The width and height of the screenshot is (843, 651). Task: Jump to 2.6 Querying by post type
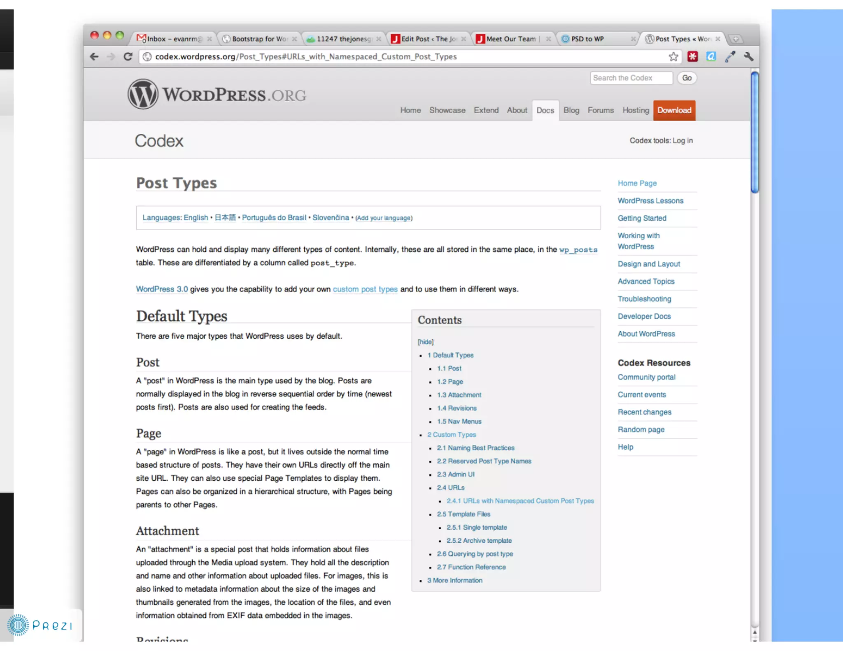(x=475, y=554)
